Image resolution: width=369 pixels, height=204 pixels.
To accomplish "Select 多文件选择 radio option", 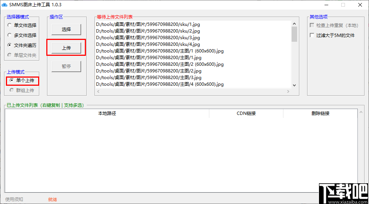I will (x=22, y=35).
